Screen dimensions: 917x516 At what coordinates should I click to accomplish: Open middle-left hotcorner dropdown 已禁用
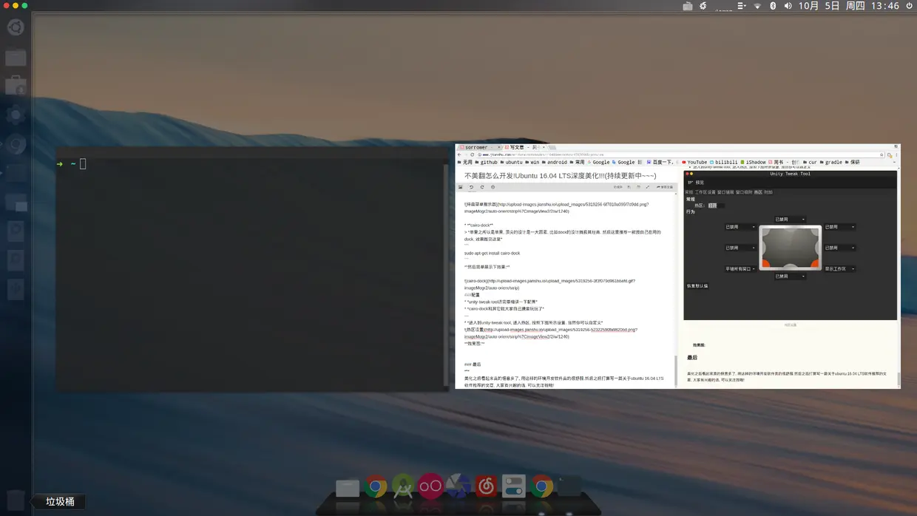point(740,248)
